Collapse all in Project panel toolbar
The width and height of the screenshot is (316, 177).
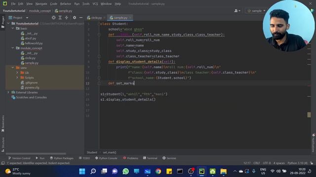[x=67, y=18]
